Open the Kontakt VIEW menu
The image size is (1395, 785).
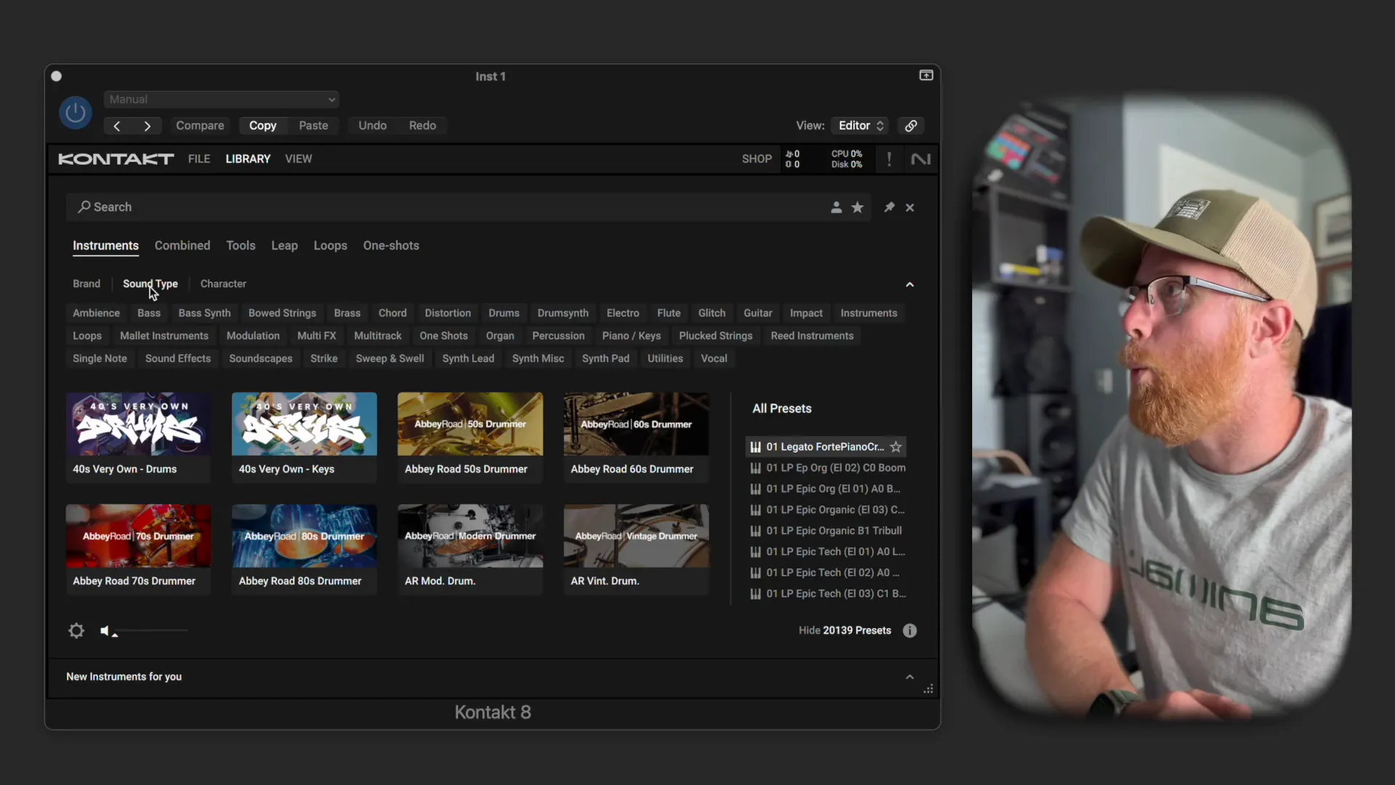tap(299, 159)
